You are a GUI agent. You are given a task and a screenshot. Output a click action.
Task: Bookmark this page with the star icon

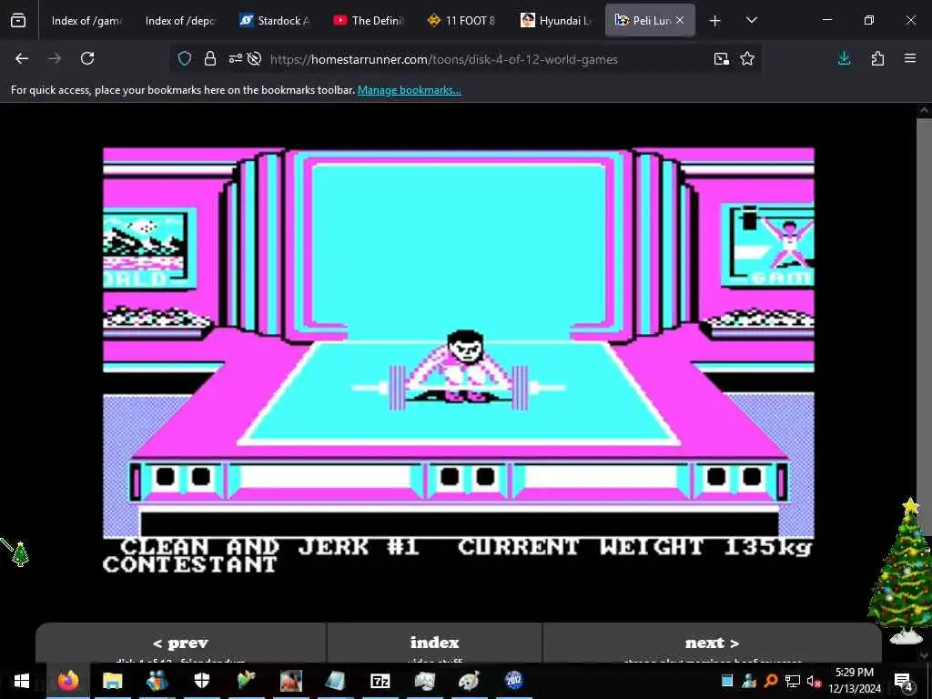point(747,59)
